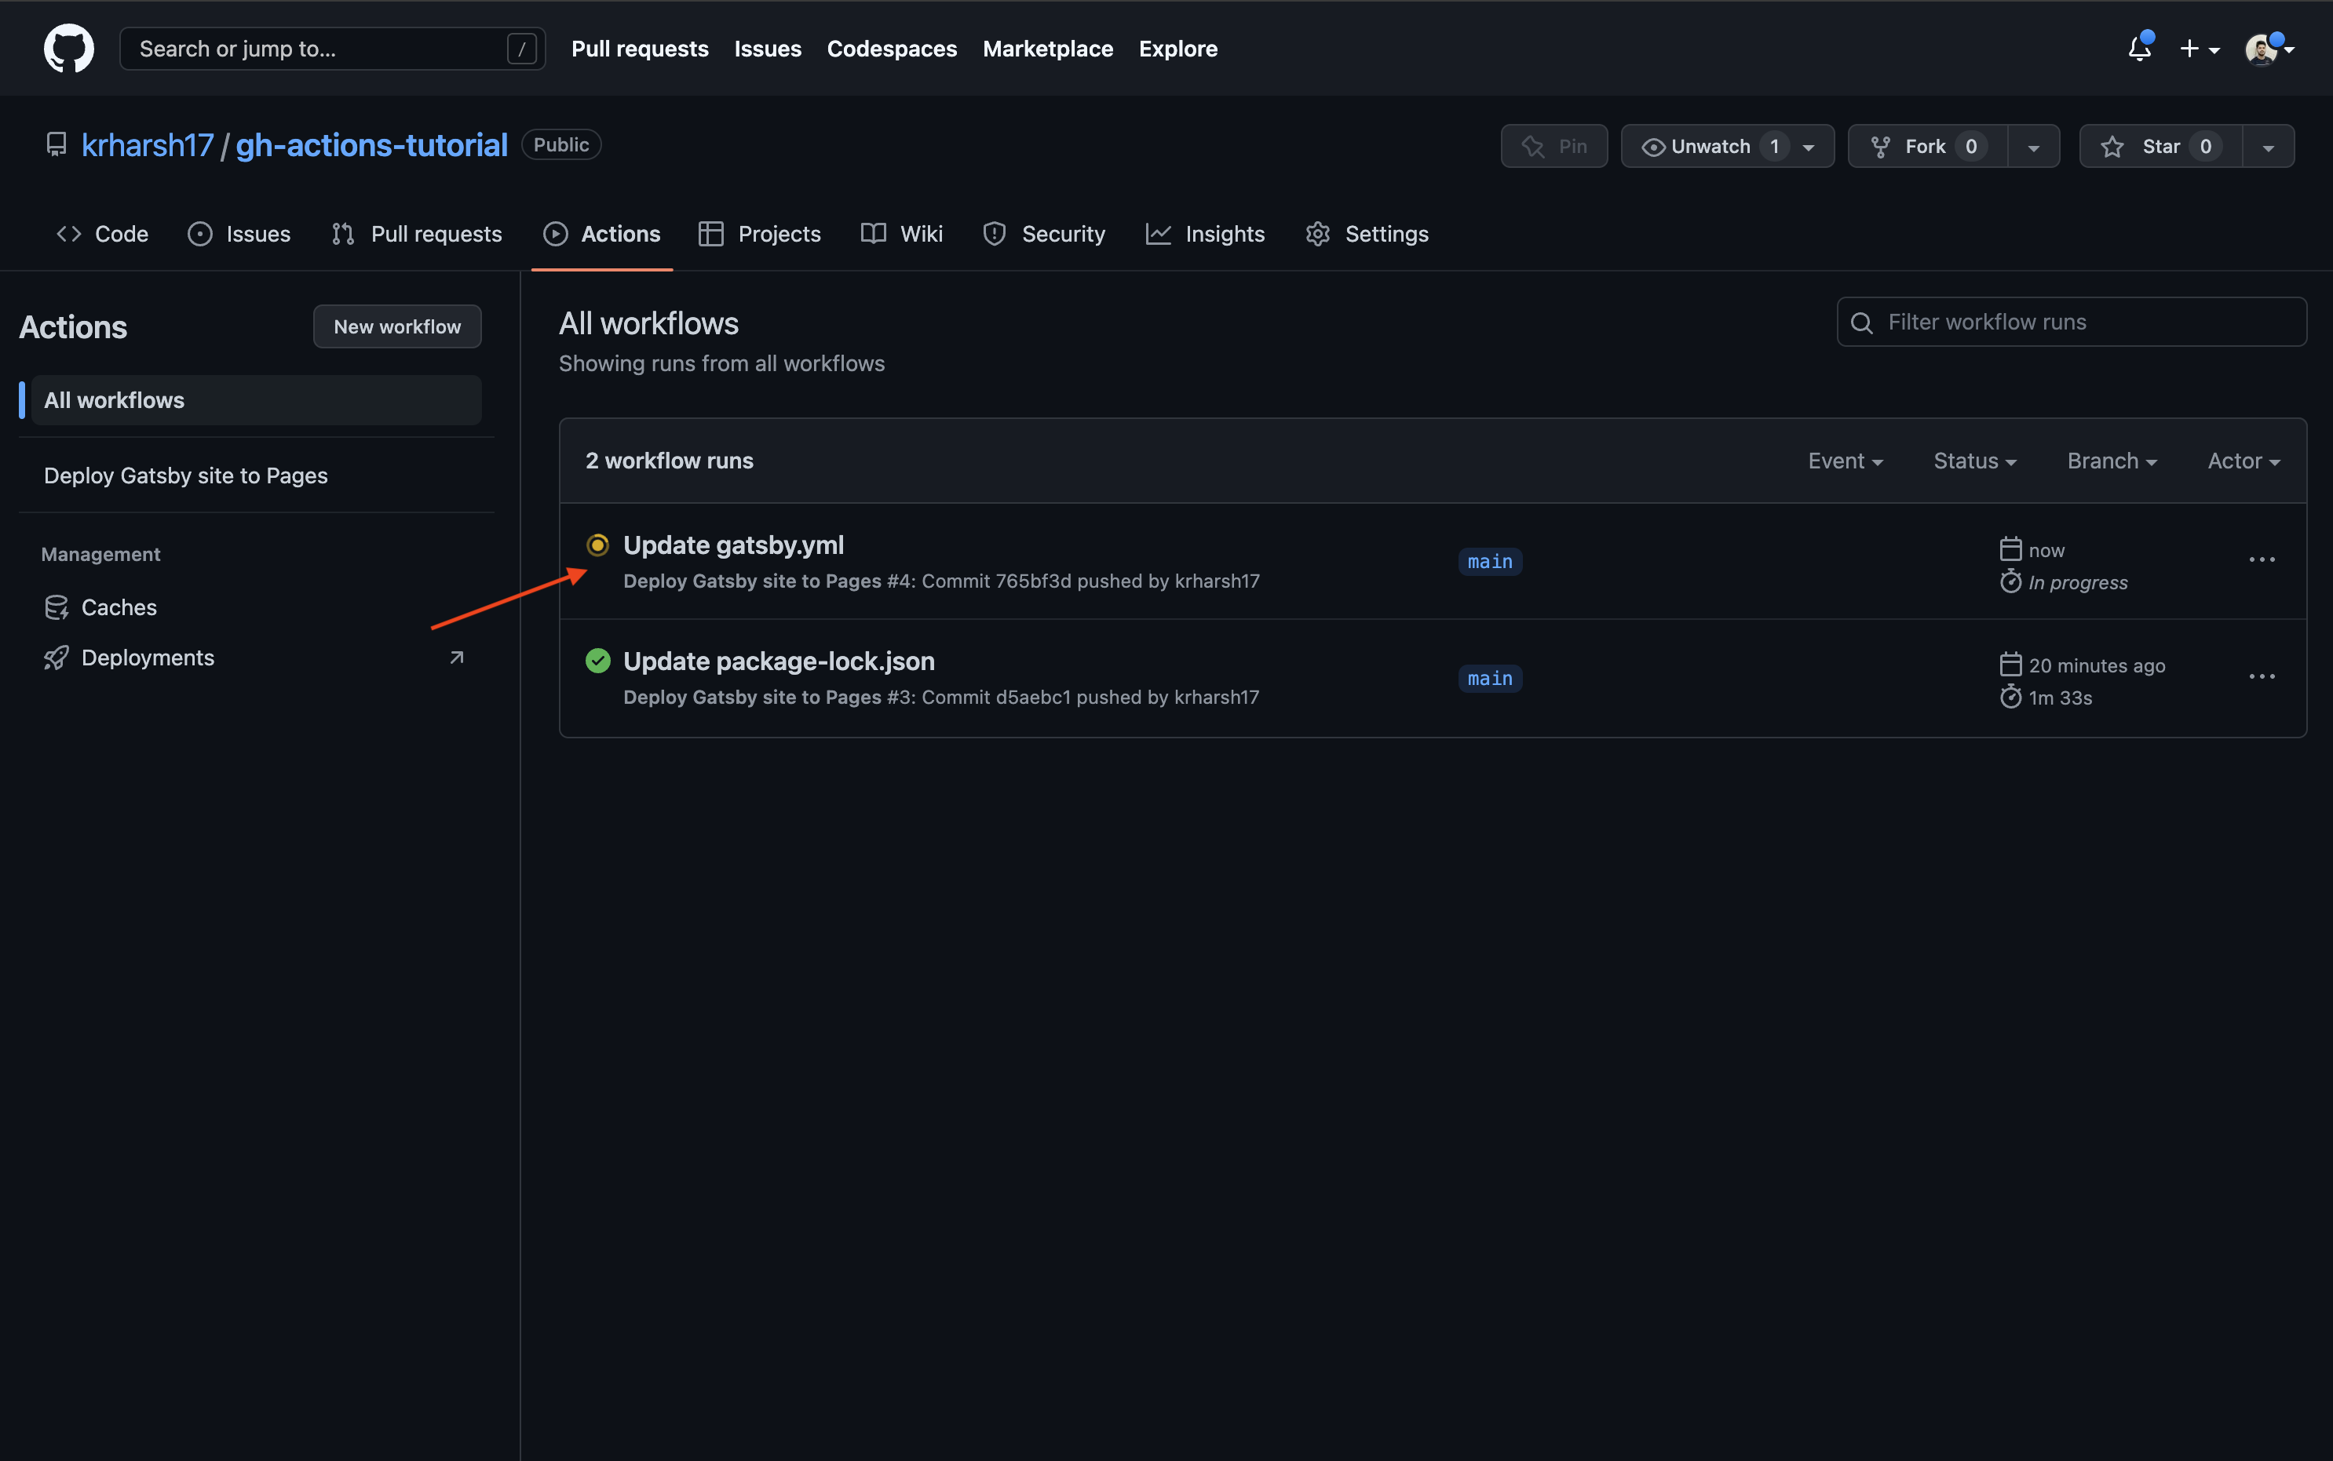Open options for Update package-lock.json run
Image resolution: width=2333 pixels, height=1461 pixels.
(2262, 676)
